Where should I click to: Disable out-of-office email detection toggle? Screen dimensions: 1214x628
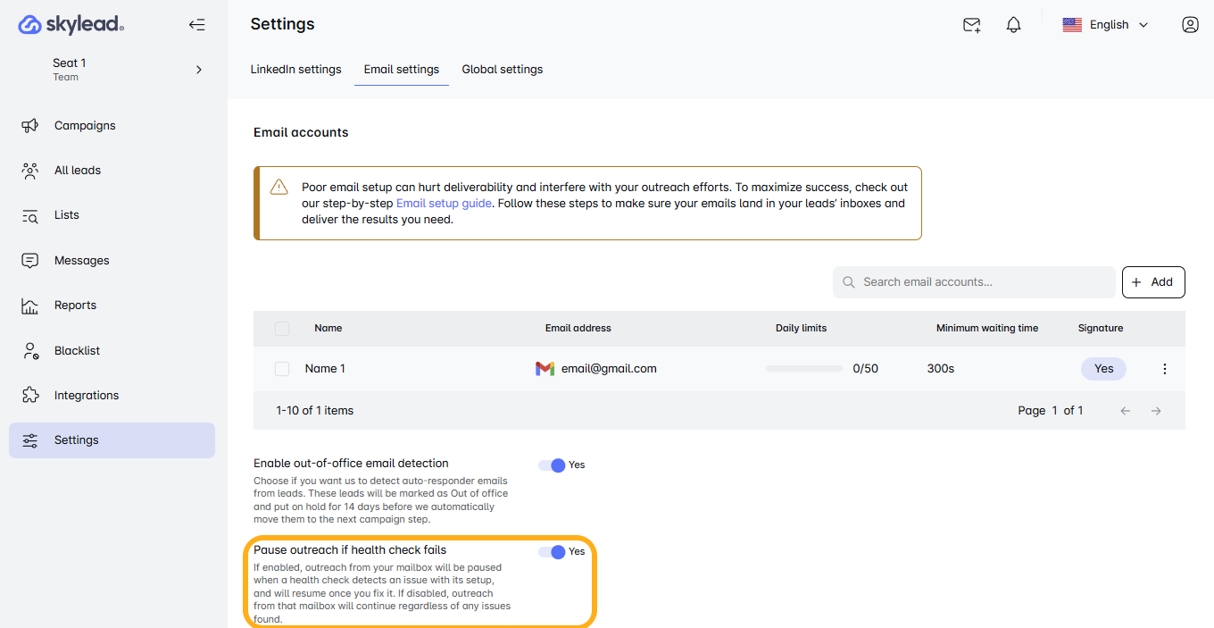point(552,465)
